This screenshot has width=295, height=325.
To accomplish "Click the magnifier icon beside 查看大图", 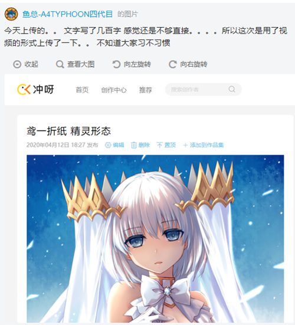I will click(60, 64).
